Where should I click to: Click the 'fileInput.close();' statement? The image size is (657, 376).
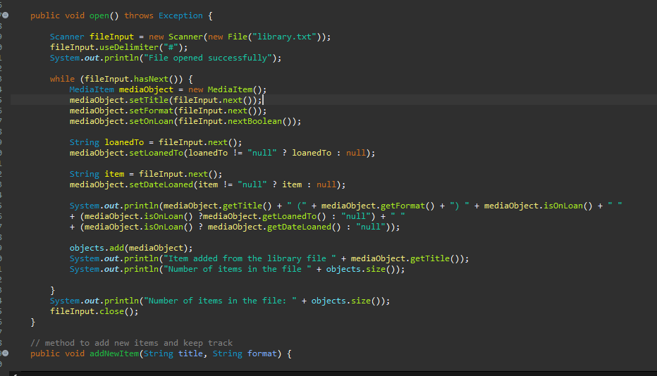94,311
